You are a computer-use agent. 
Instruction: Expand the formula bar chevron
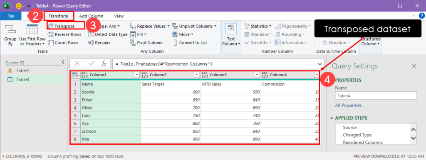[320, 64]
